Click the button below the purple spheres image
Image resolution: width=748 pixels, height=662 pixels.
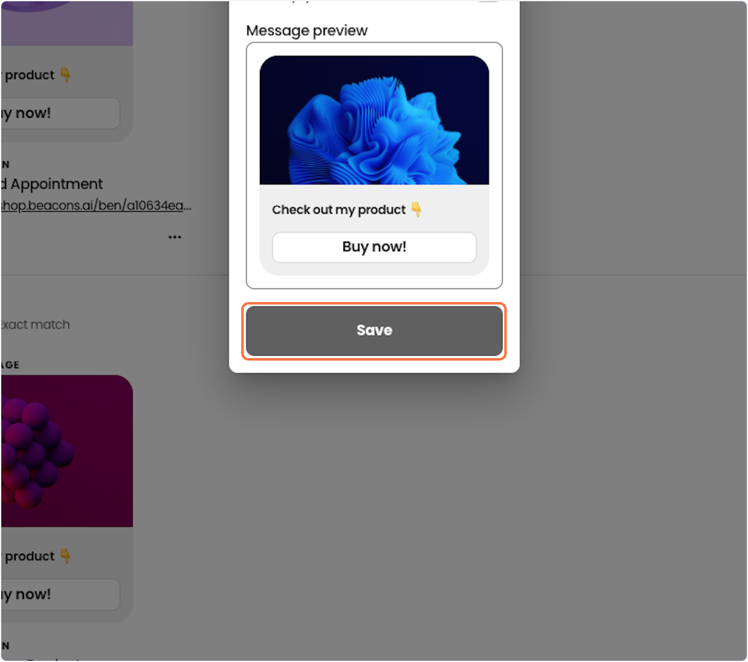pos(60,595)
